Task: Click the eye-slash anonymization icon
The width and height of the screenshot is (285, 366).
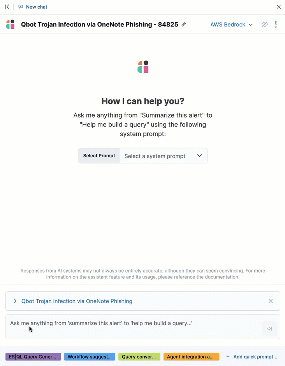Action: tap(265, 24)
